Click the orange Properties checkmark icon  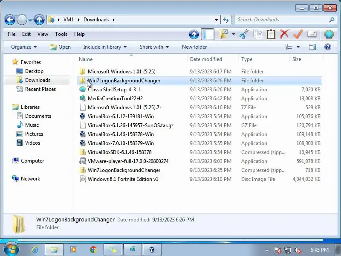pos(298,34)
